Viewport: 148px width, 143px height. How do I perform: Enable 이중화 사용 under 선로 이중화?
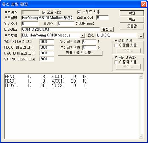click(x=116, y=45)
